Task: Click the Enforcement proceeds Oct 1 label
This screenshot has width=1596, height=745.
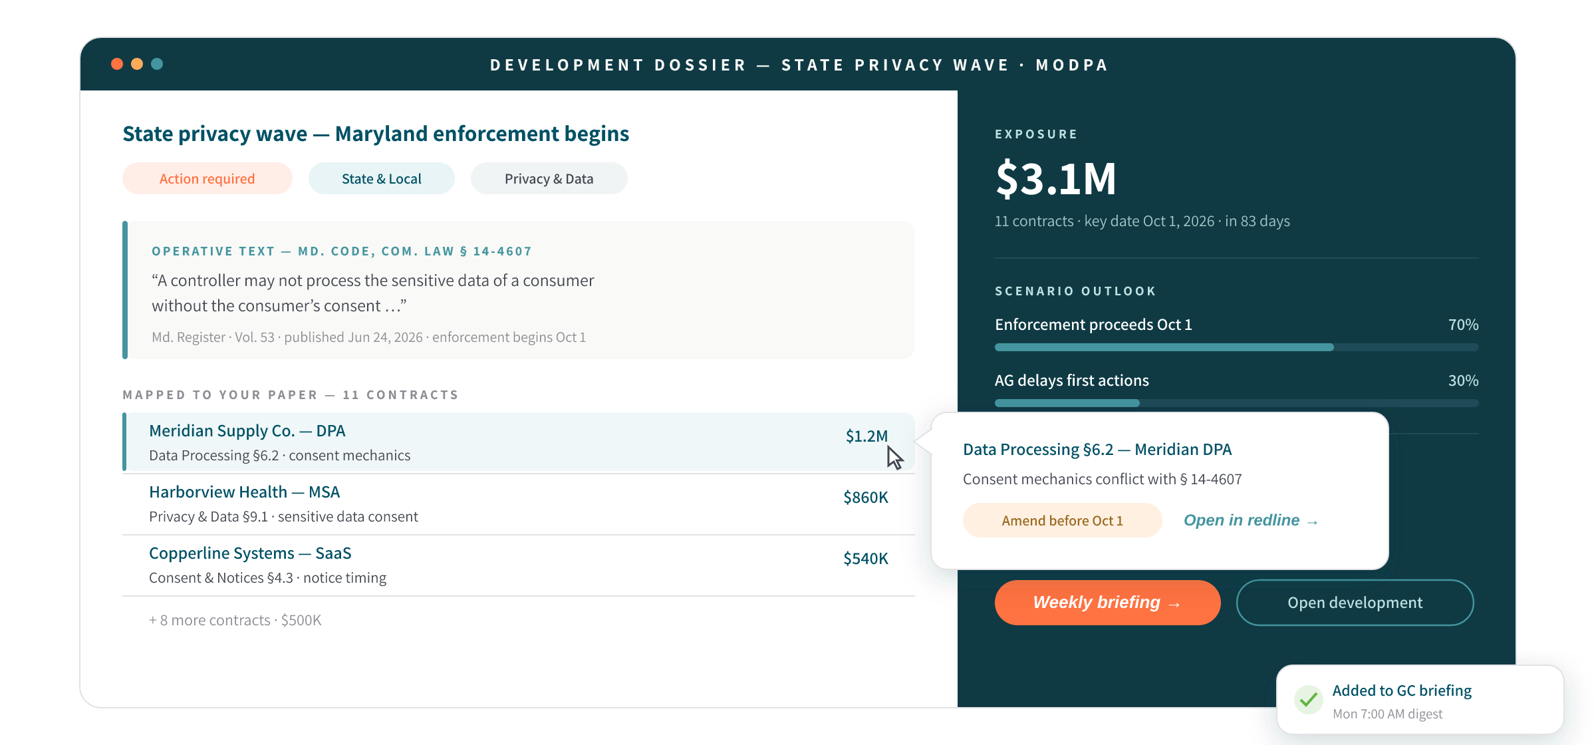Action: click(x=1093, y=325)
